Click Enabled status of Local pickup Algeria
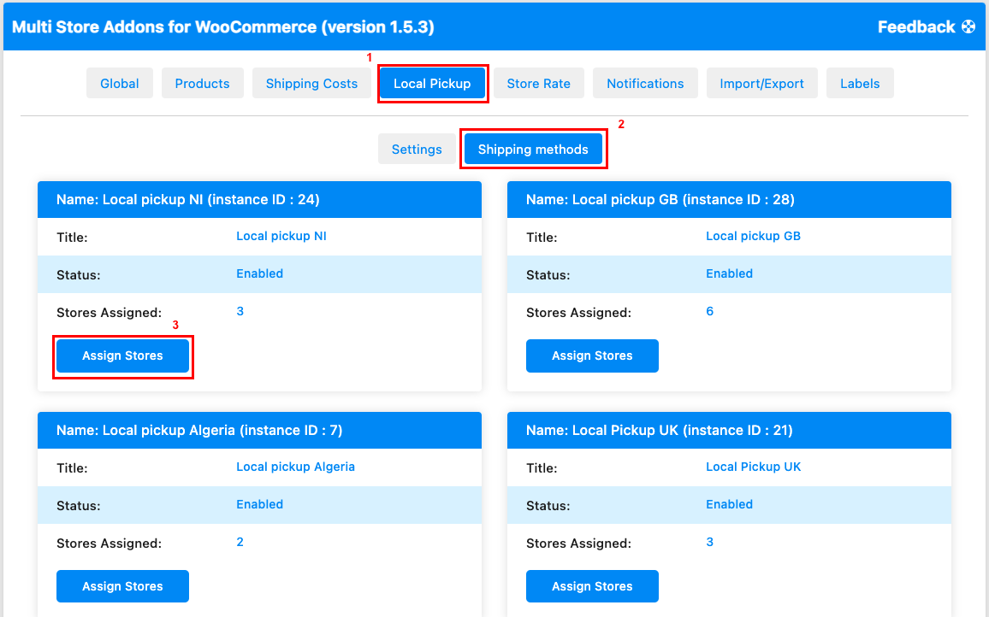Viewport: 989px width, 617px height. 260,504
